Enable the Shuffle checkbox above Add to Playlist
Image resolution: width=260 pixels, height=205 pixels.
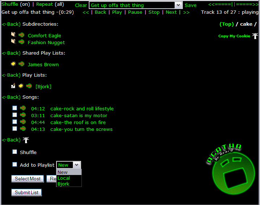(x=15, y=152)
